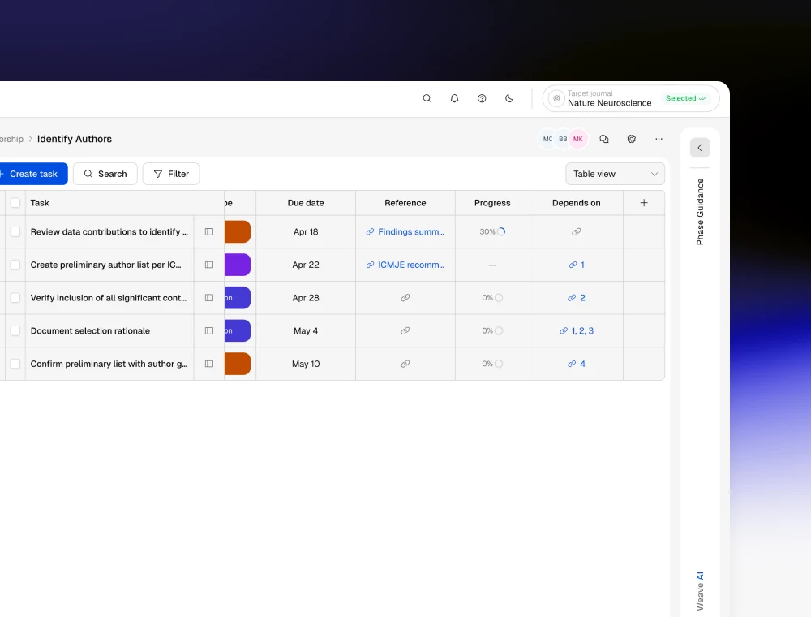Open the Table view dropdown

[x=615, y=174]
